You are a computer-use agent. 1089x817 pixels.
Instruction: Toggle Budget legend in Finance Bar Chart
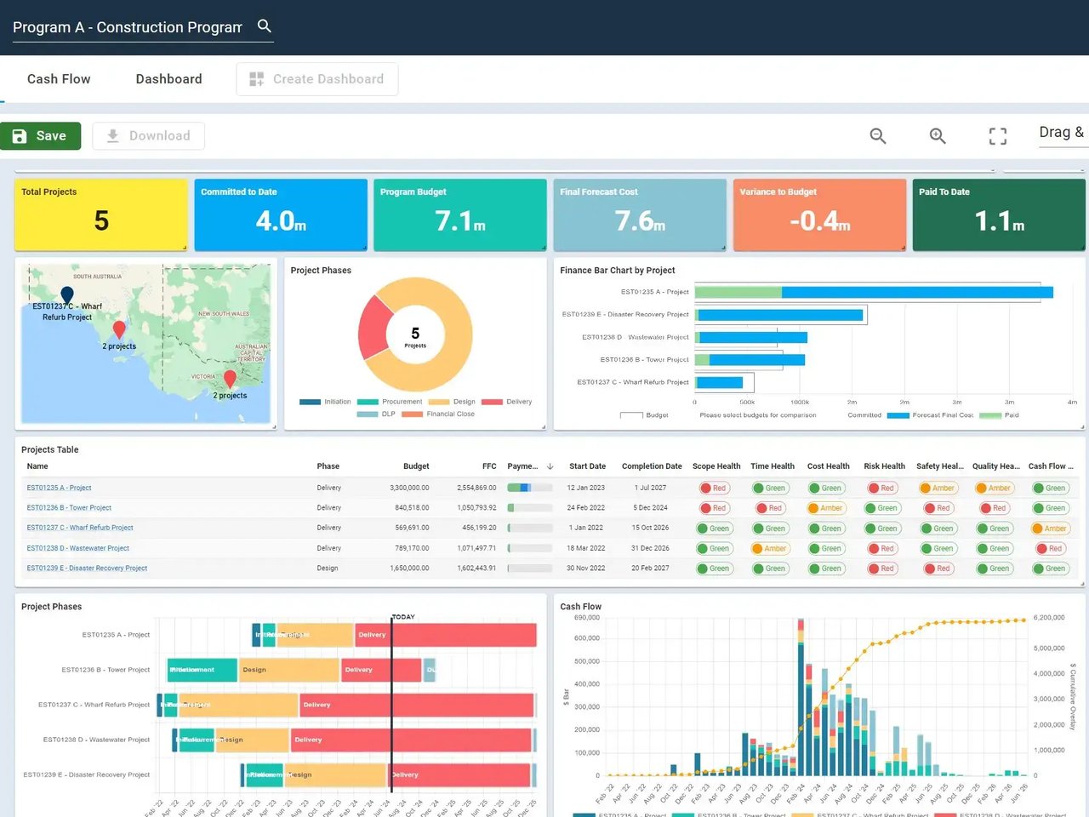click(x=644, y=415)
